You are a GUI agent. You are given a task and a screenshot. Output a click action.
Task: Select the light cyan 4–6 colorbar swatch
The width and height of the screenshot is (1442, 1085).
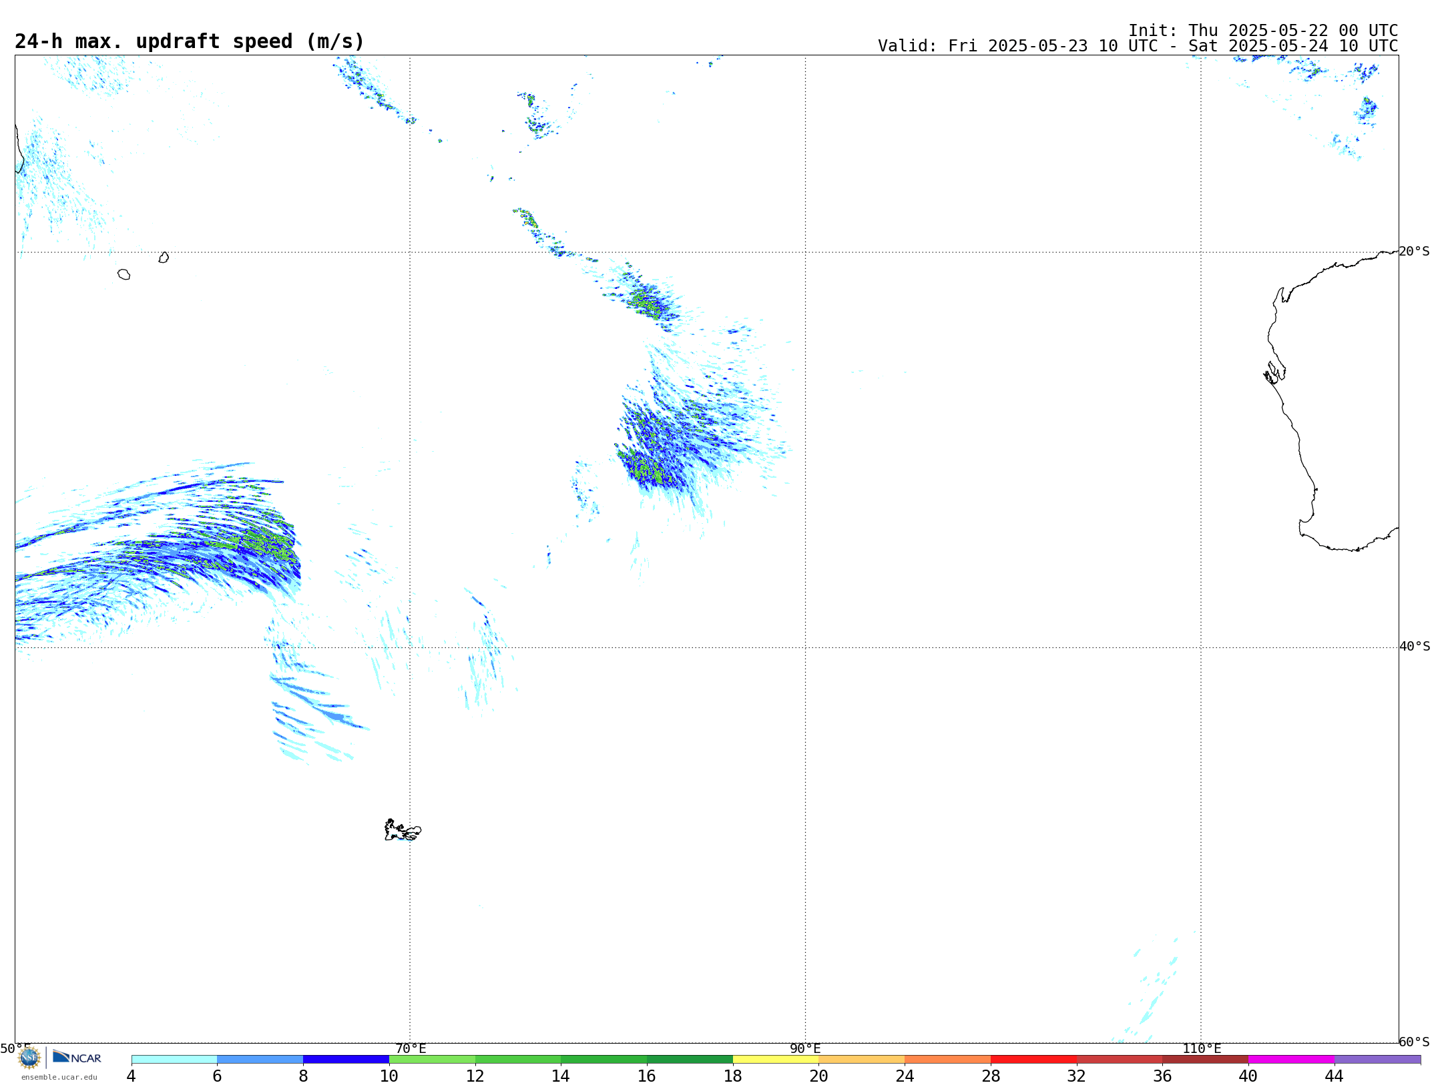[x=174, y=1060]
